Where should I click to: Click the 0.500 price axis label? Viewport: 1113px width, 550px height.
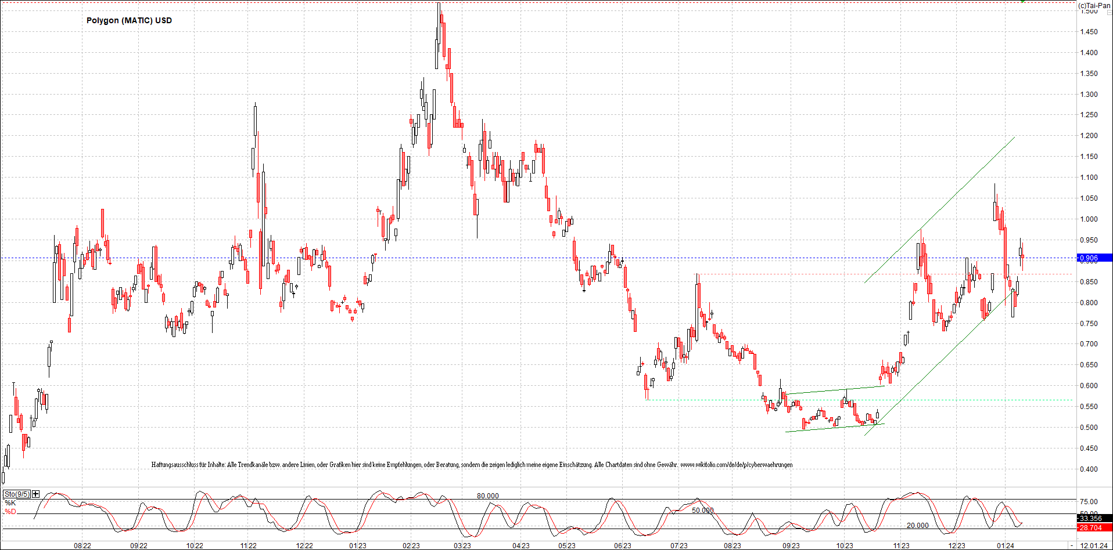tap(1089, 428)
